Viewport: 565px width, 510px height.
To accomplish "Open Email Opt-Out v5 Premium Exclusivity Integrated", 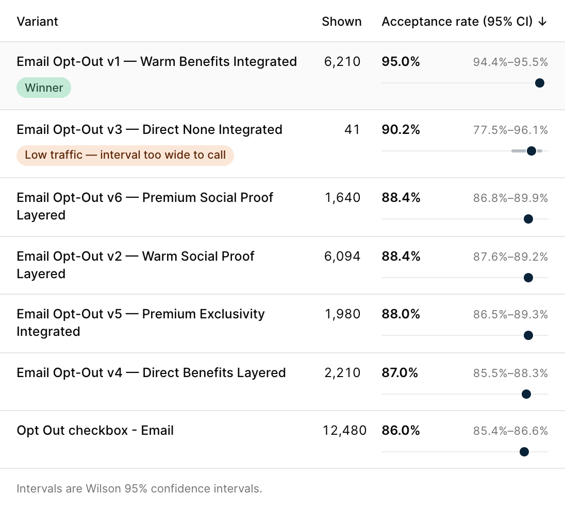I will pos(141,322).
